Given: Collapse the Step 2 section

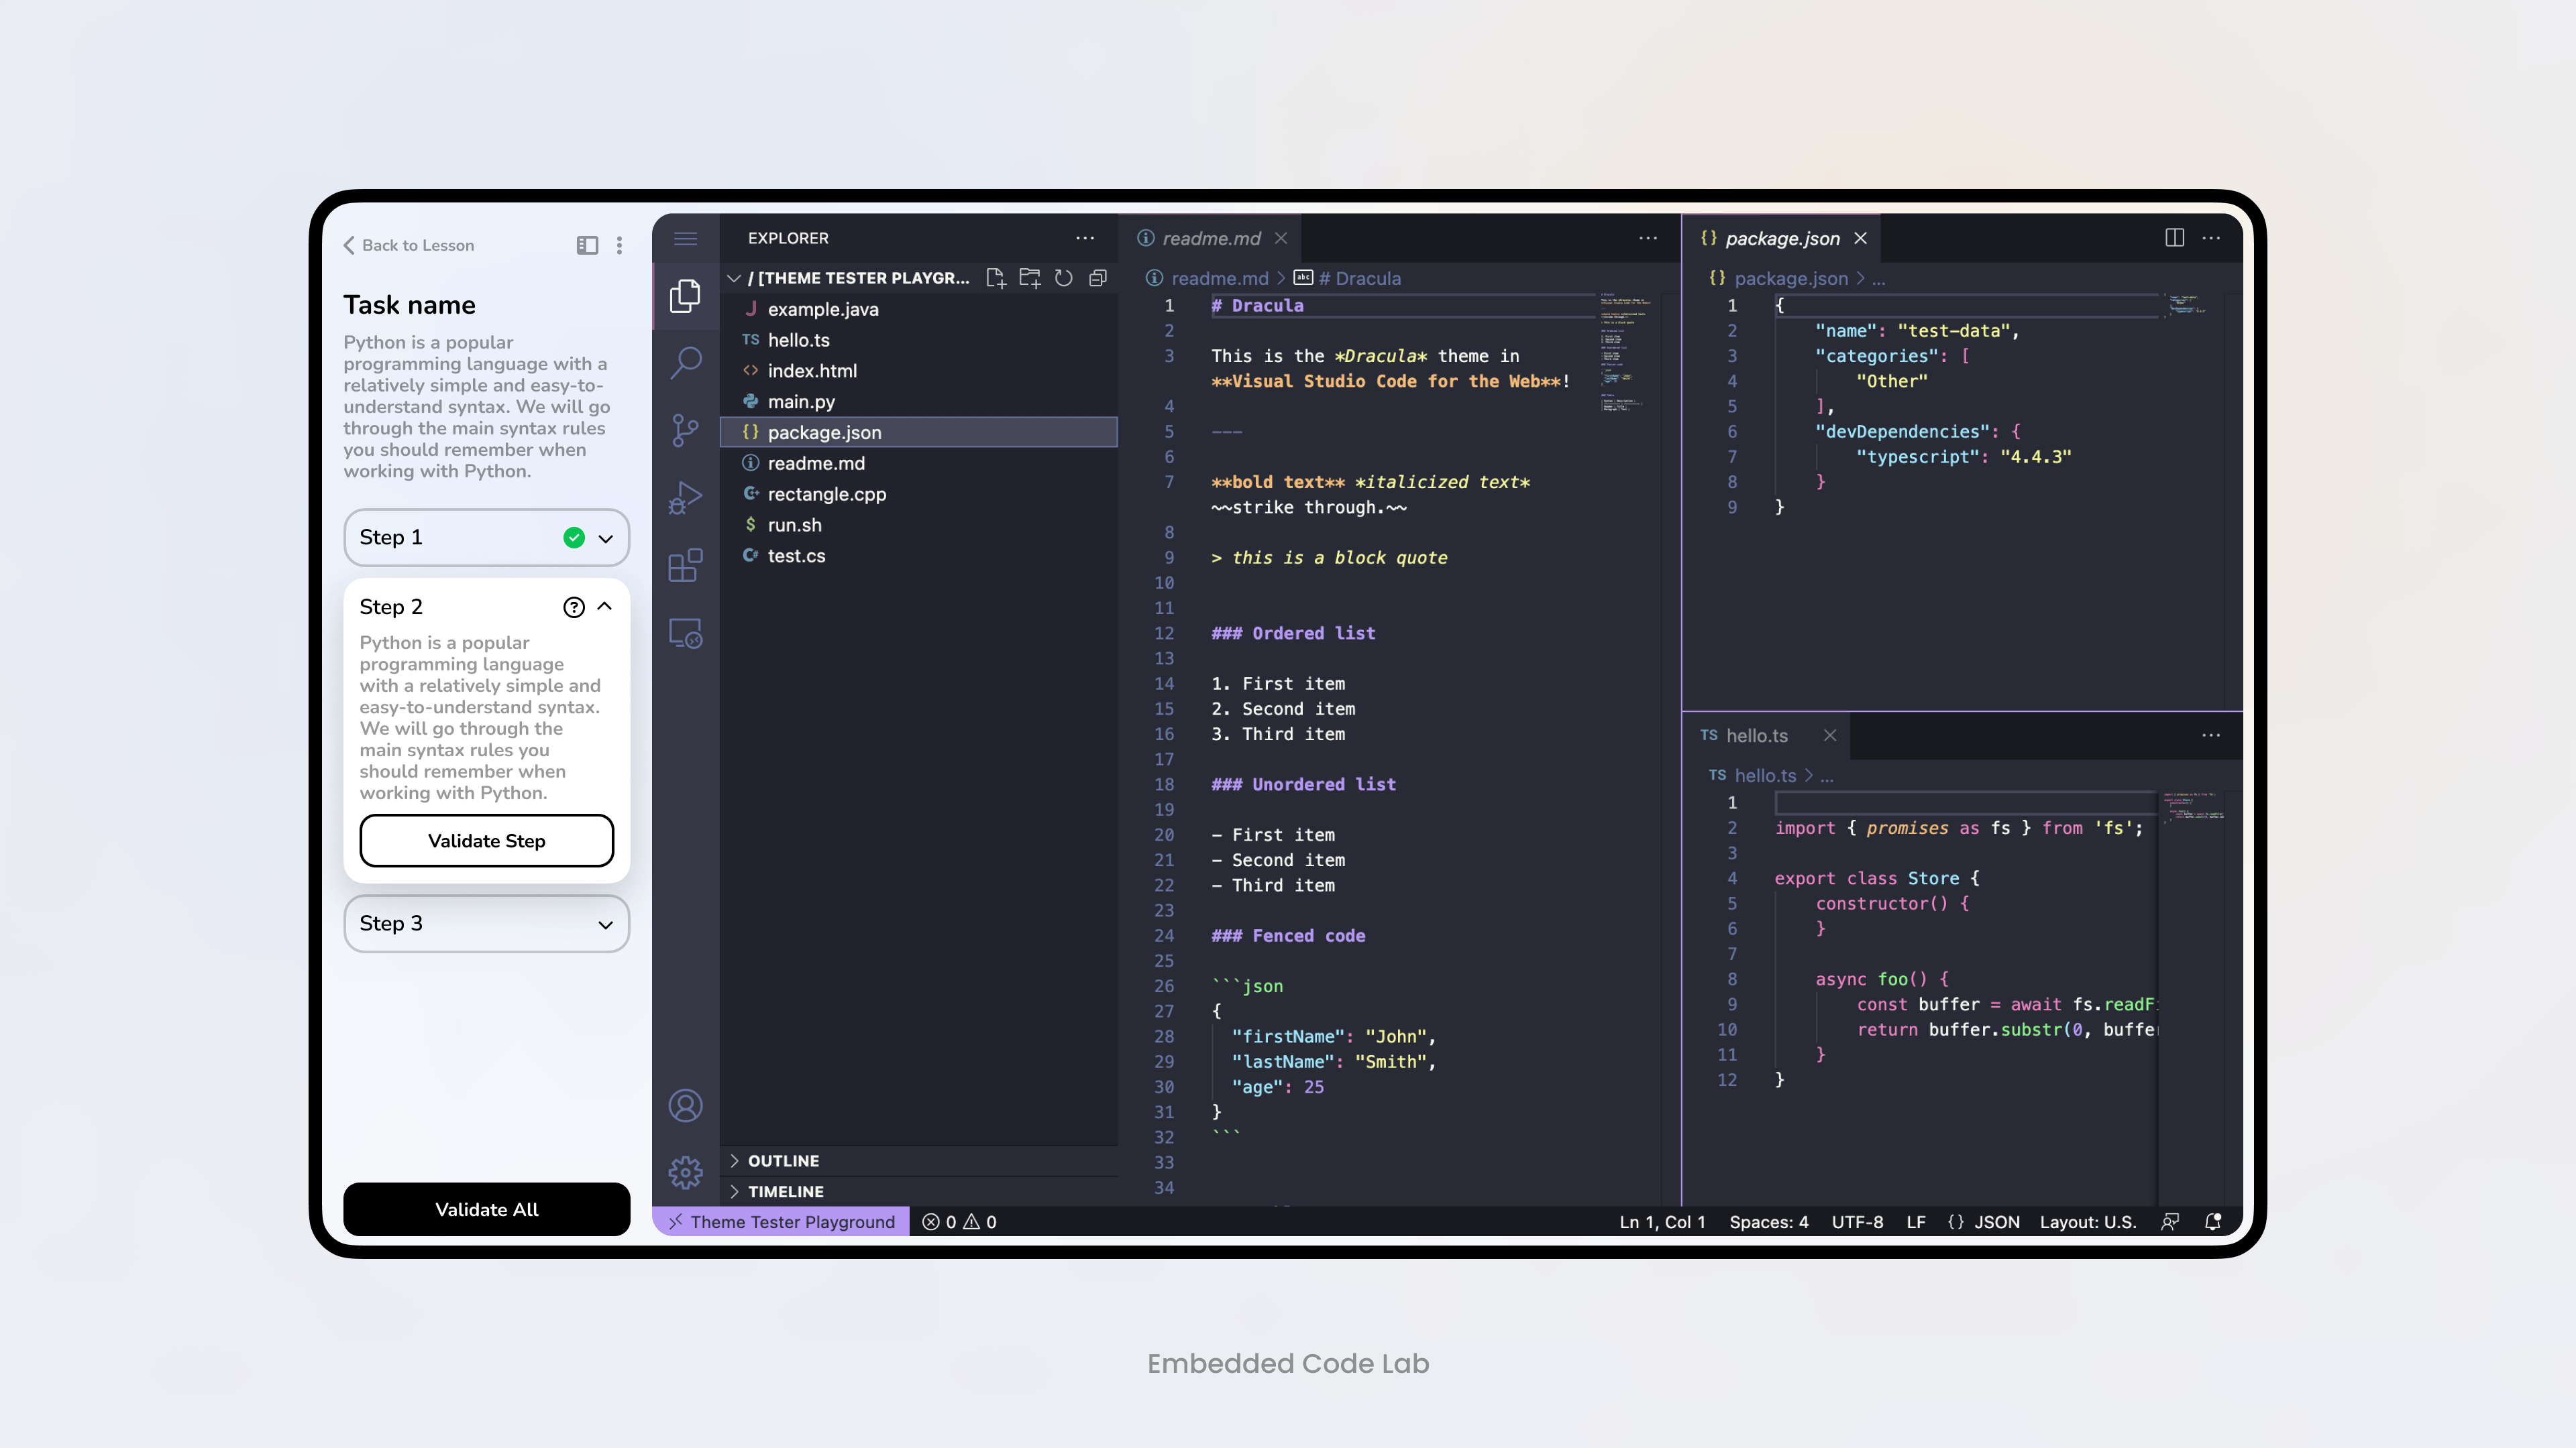Looking at the screenshot, I should [x=605, y=607].
